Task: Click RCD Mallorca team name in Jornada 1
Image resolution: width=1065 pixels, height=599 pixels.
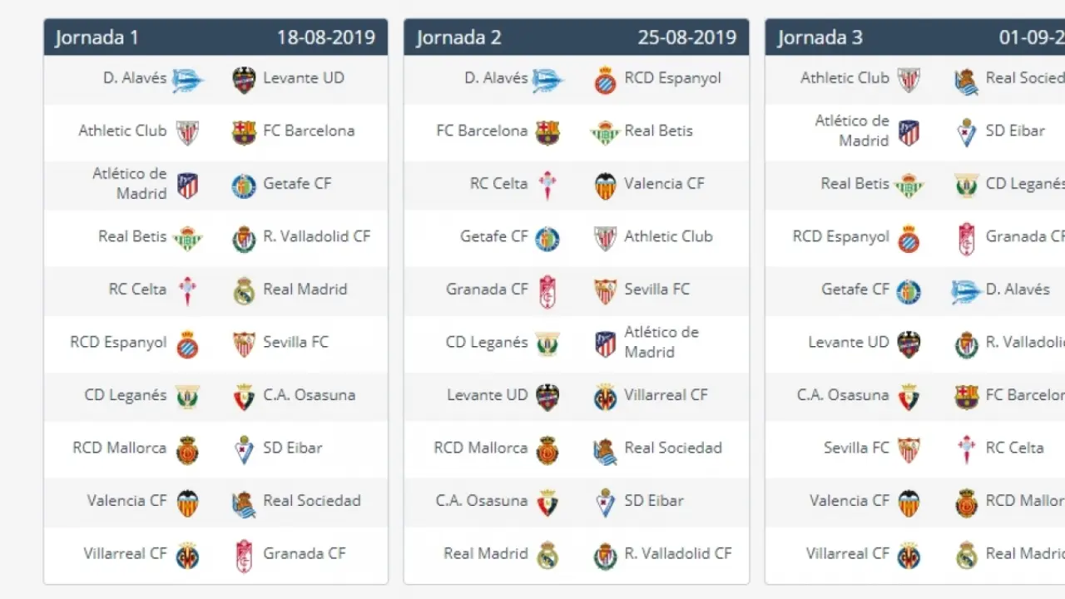Action: pos(120,448)
